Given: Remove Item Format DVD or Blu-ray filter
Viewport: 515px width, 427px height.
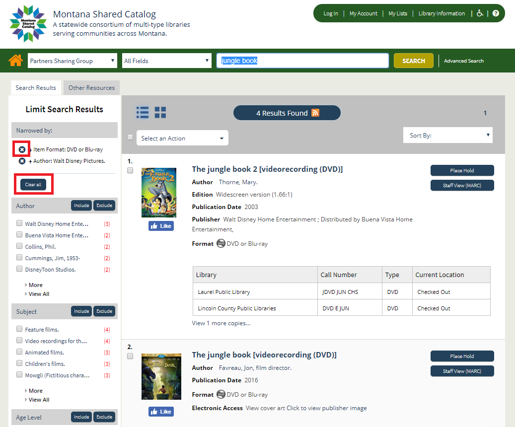Looking at the screenshot, I should 22,149.
